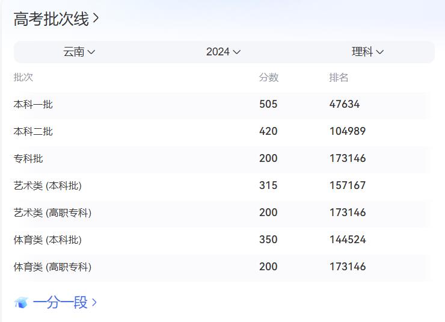Click the score 315

point(268,185)
